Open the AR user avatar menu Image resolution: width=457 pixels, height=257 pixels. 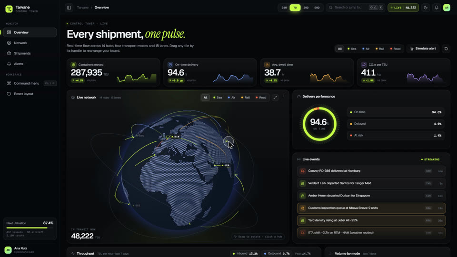click(x=447, y=8)
